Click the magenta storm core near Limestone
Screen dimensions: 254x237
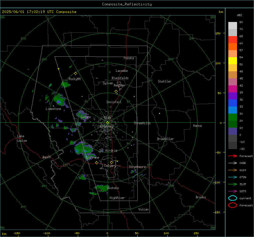click(x=58, y=102)
